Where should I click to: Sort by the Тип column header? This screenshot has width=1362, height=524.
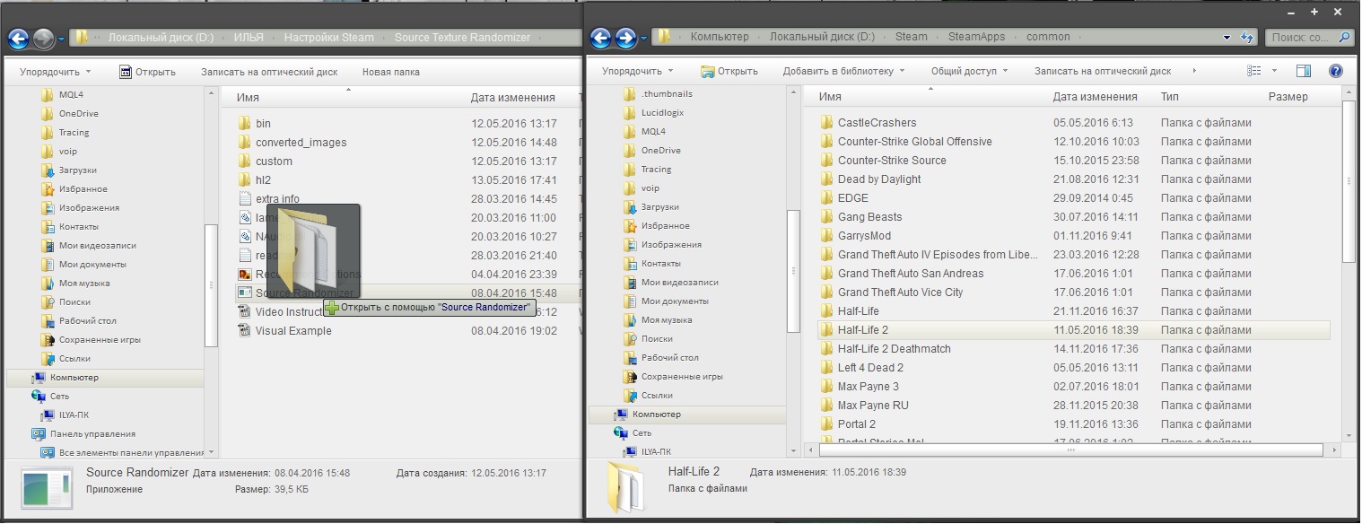(1169, 97)
